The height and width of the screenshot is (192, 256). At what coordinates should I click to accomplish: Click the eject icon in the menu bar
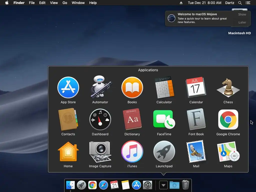pos(181,3)
